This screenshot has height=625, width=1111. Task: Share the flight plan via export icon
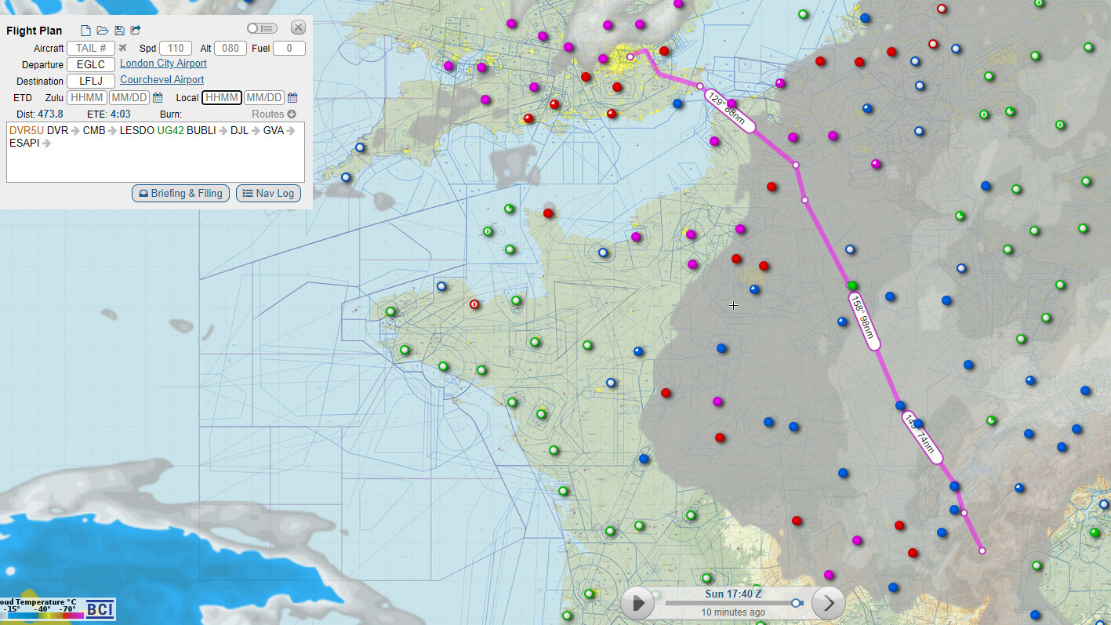136,31
